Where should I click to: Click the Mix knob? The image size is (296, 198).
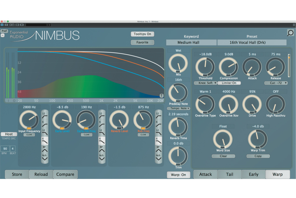click(x=178, y=63)
